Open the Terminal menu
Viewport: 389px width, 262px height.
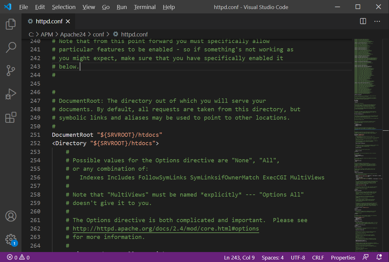(145, 7)
